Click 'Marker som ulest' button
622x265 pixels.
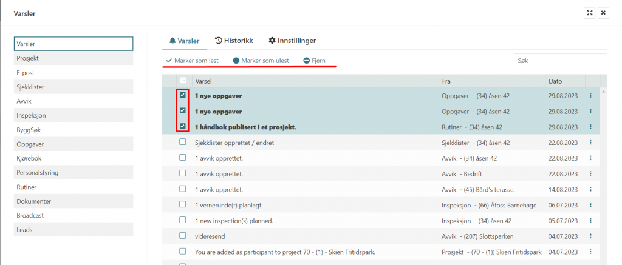tap(261, 61)
